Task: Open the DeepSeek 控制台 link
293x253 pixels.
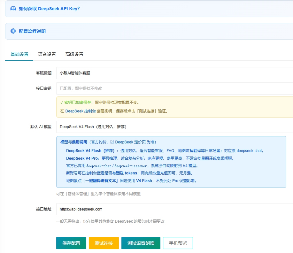Action: 81,111
